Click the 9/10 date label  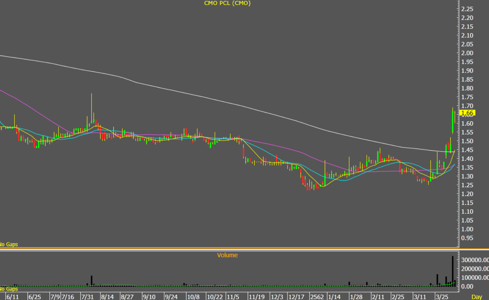149,297
